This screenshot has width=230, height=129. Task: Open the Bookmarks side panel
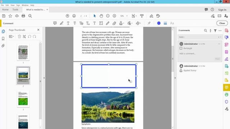click(x=3, y=39)
